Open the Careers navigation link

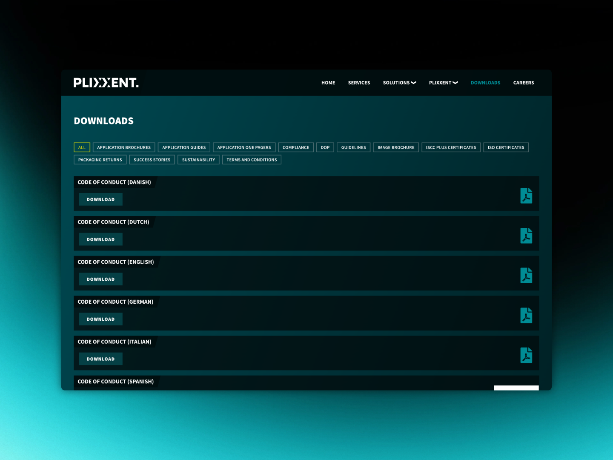(x=523, y=83)
